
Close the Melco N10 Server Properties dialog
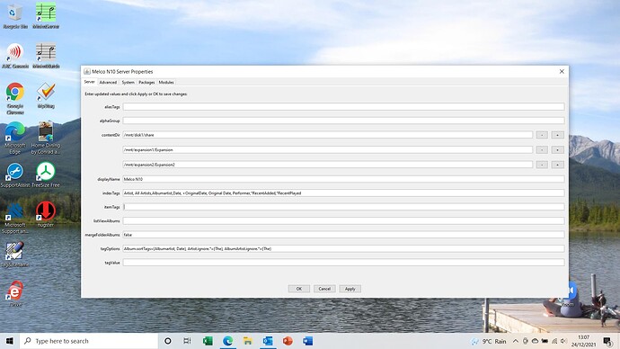click(x=562, y=72)
